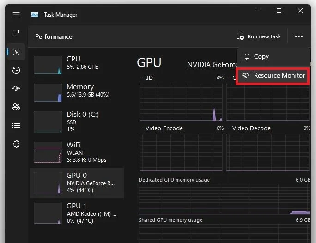
Task: Select the Memory performance entry
Action: tap(77, 92)
